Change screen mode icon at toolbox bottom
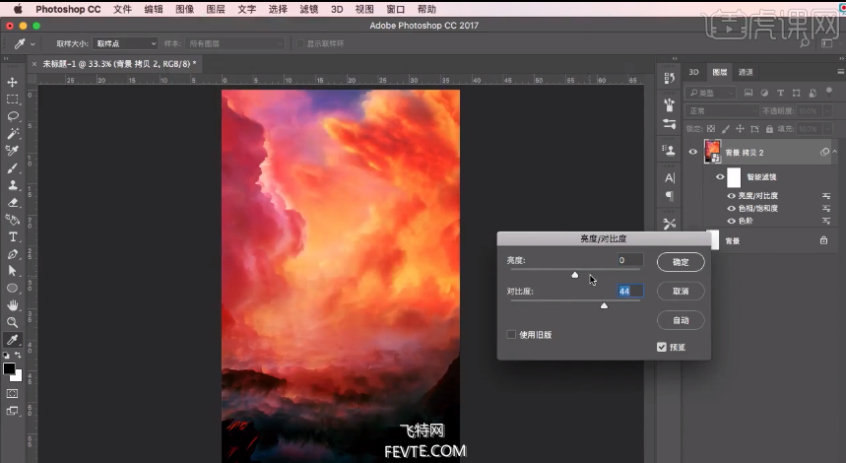The height and width of the screenshot is (463, 846). tap(12, 411)
